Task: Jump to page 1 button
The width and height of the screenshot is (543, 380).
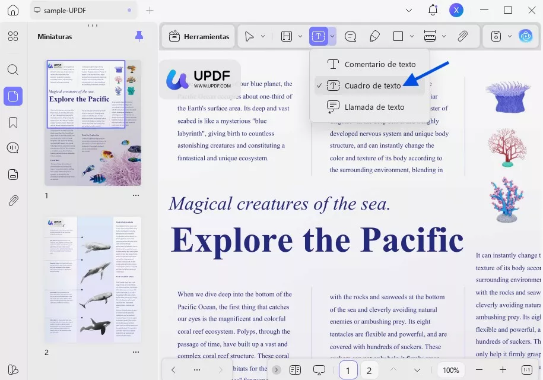Action: 348,370
